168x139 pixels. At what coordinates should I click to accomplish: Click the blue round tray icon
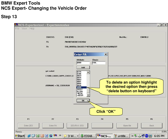147,136
